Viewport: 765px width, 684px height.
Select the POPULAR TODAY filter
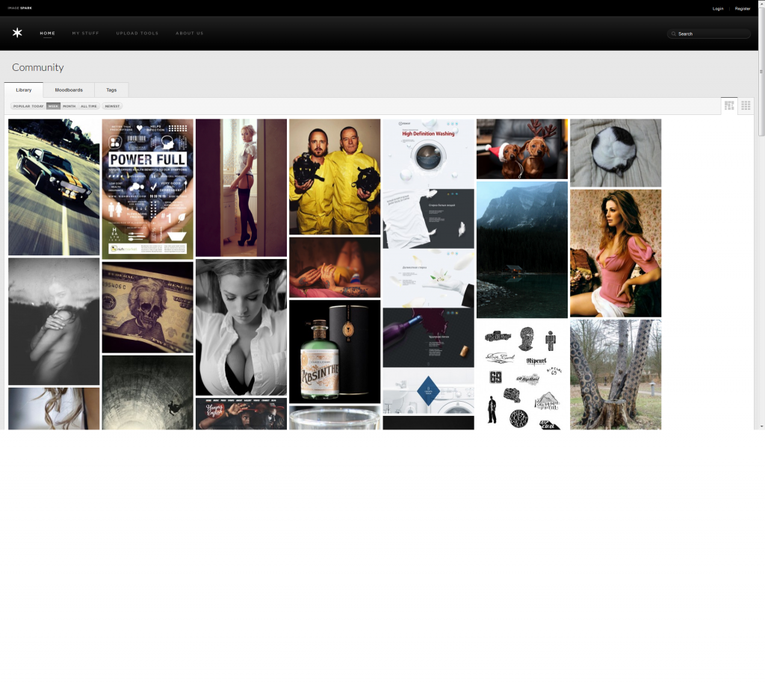[x=28, y=106]
